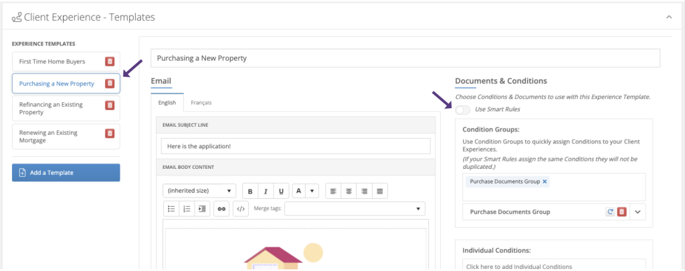The image size is (685, 271).
Task: Remove the Purchase Documents Group tag
Action: pyautogui.click(x=545, y=182)
